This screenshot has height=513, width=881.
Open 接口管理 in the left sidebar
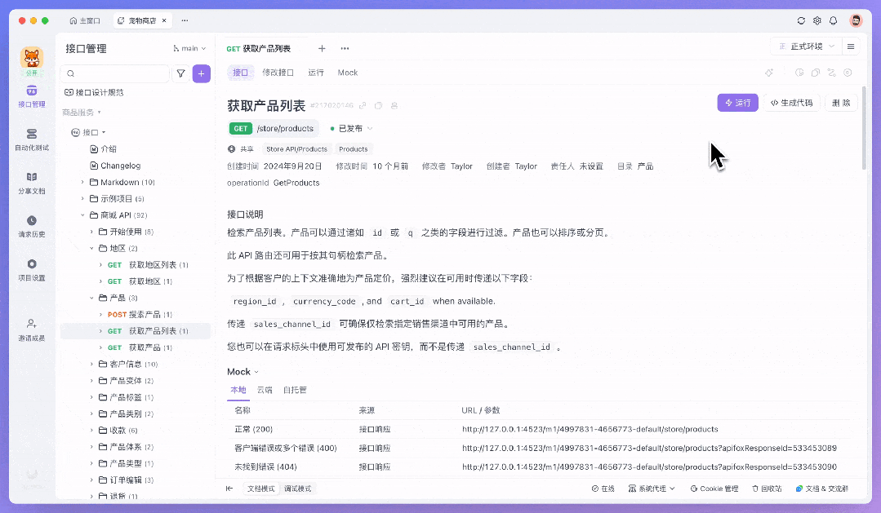point(31,98)
